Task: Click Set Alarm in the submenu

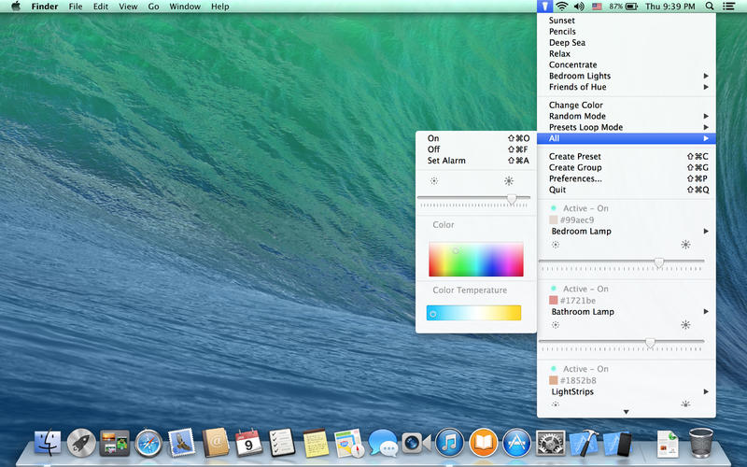Action: click(x=446, y=161)
